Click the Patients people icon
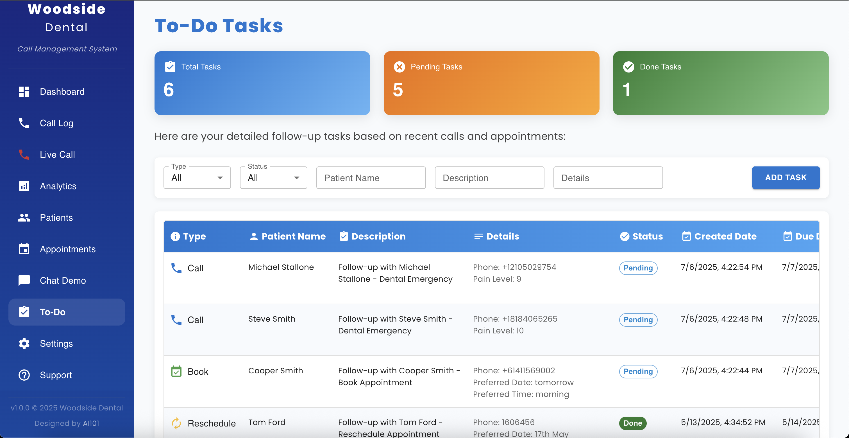Screen dimensions: 849x438 [x=24, y=217]
